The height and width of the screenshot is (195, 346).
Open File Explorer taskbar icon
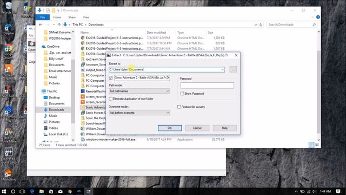coord(42,191)
